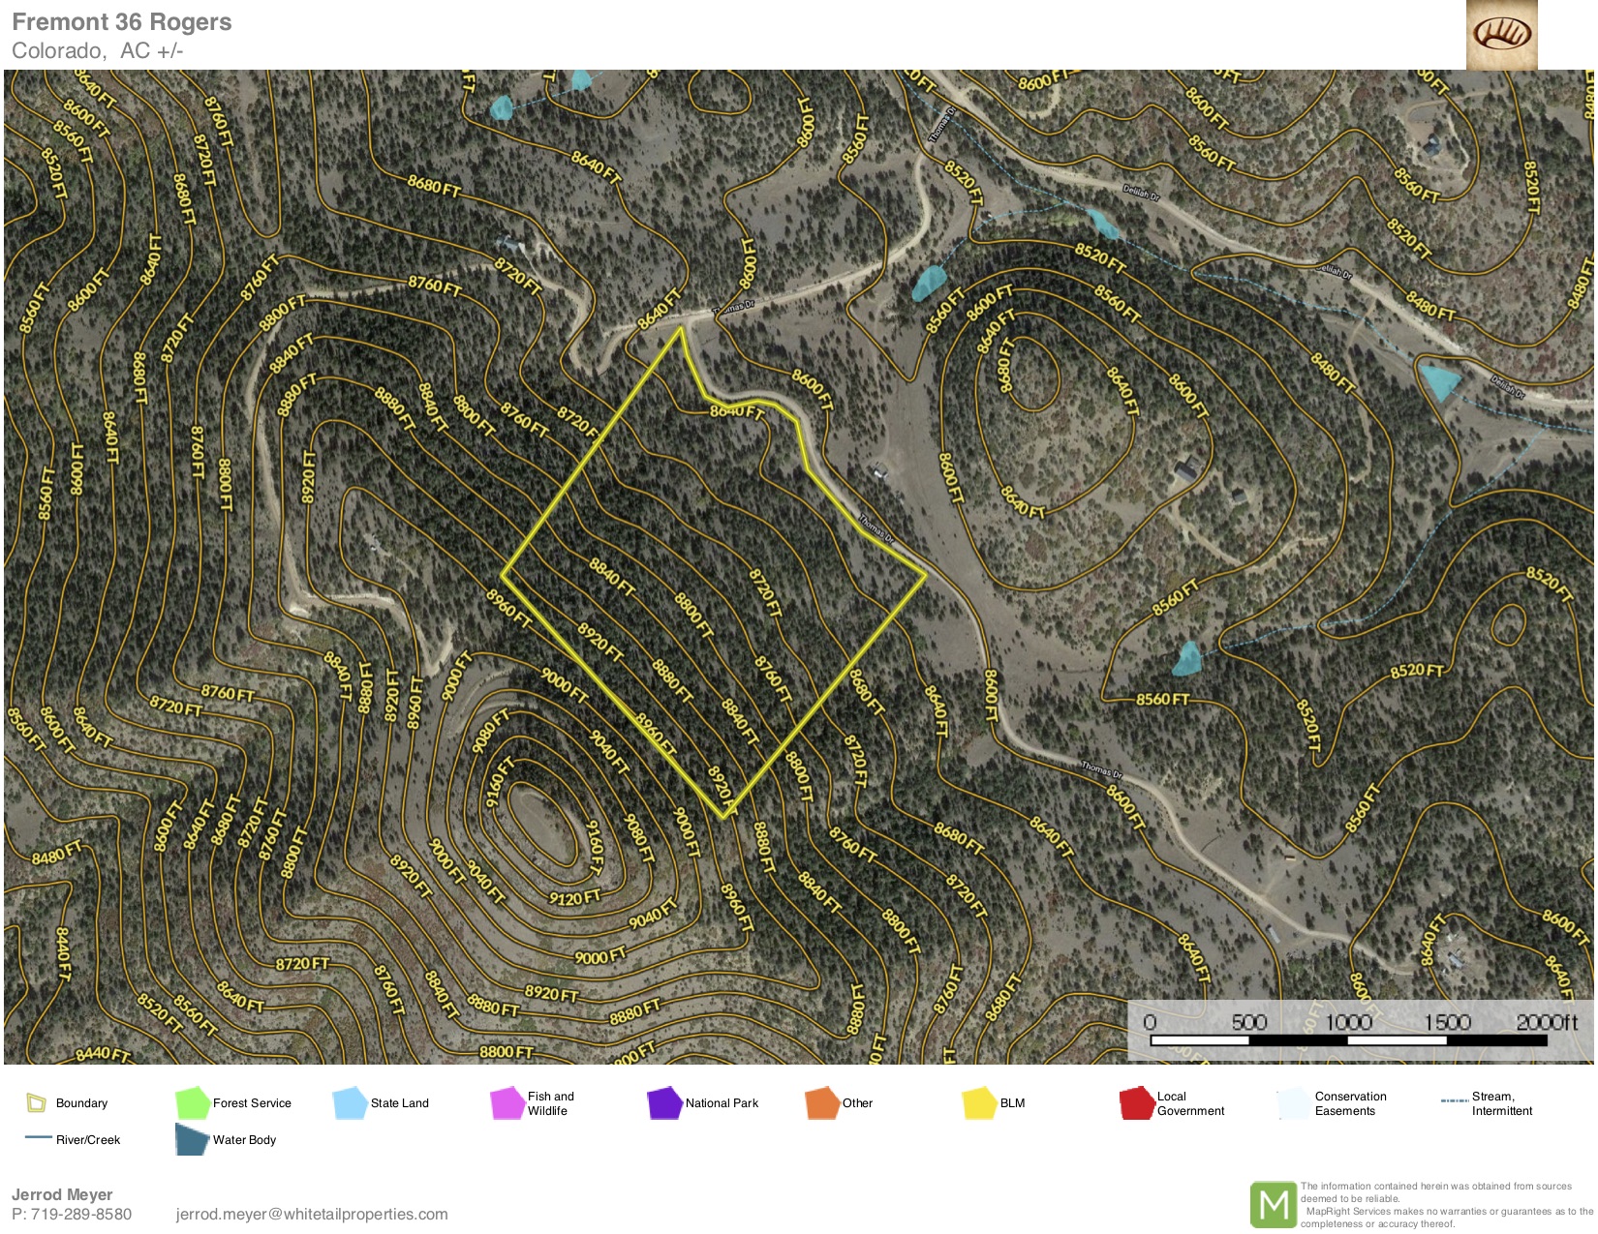Click the Fish and Wildlife legend icon
Image resolution: width=1598 pixels, height=1234 pixels.
point(507,1103)
